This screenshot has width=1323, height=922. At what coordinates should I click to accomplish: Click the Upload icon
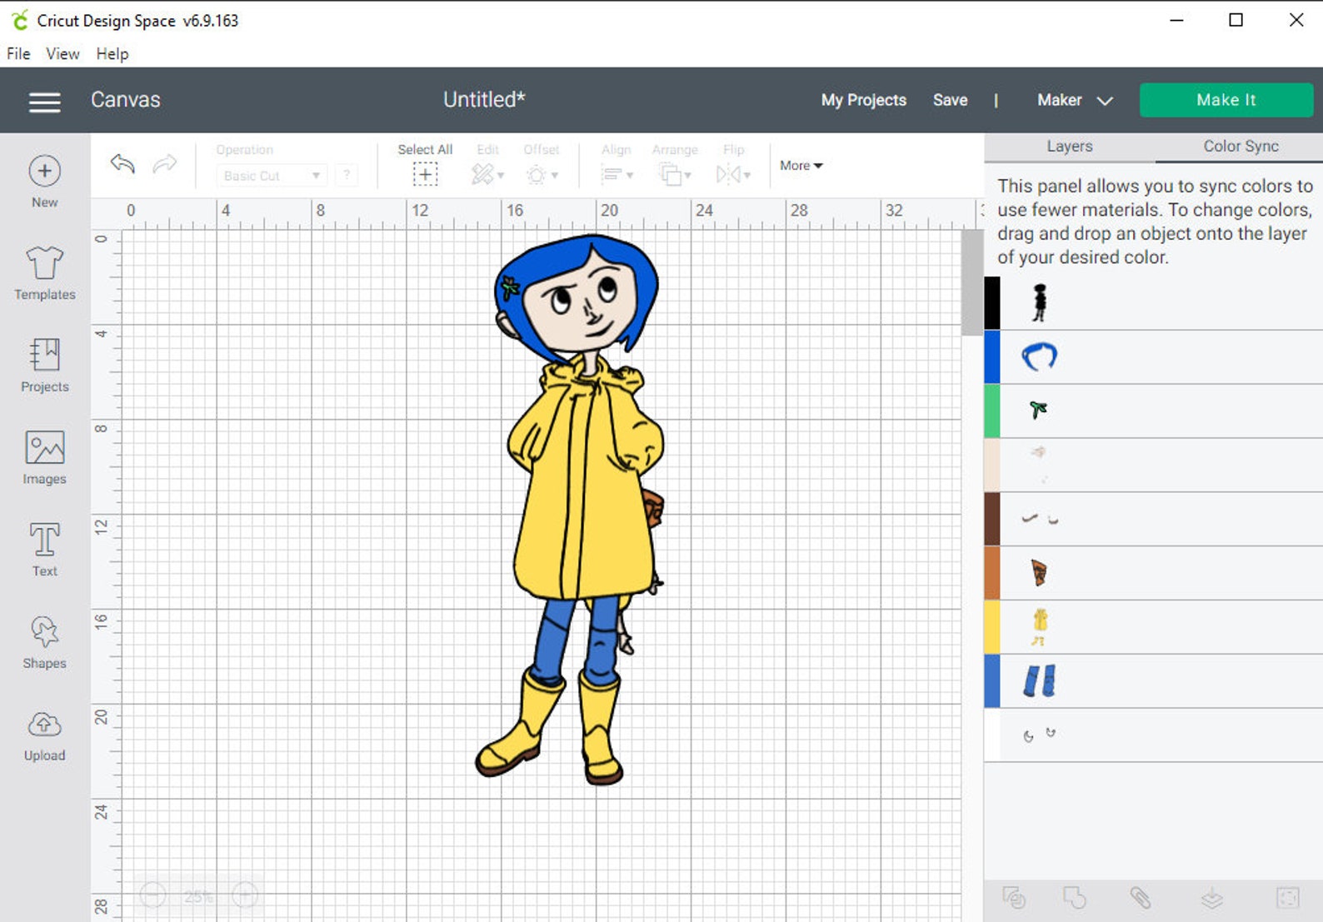tap(44, 725)
